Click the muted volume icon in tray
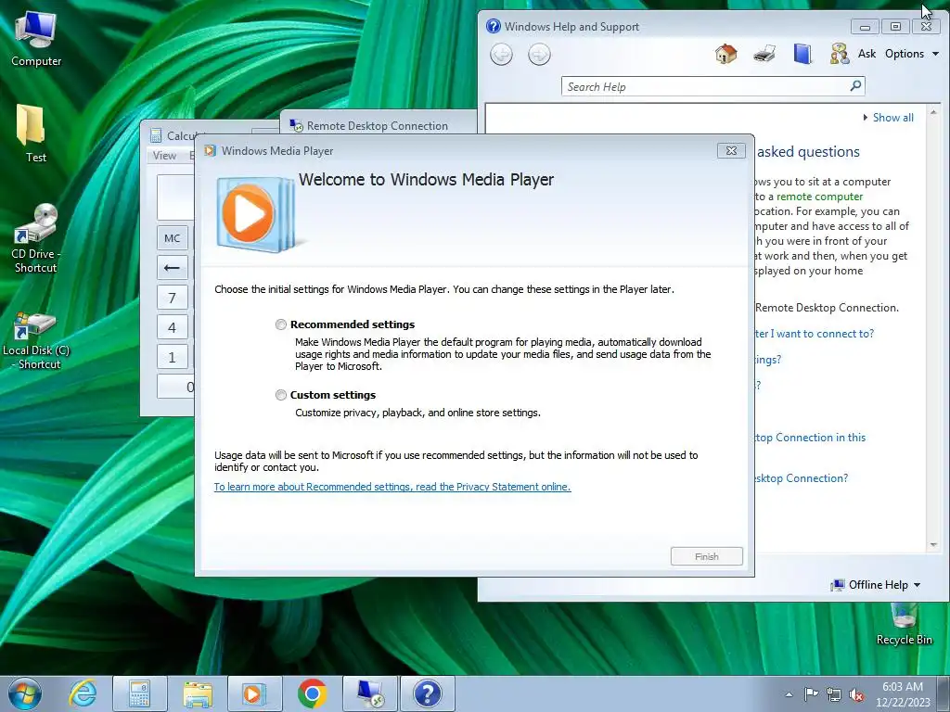 click(x=856, y=694)
